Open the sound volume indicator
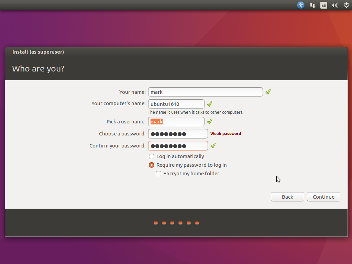 pos(334,5)
